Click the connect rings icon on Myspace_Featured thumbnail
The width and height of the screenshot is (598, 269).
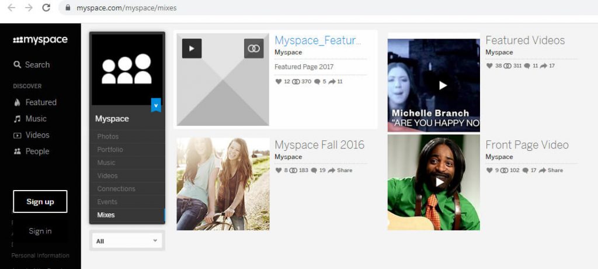point(253,49)
